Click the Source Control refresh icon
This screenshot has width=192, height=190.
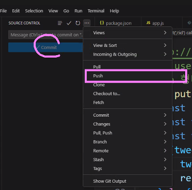click(x=78, y=23)
